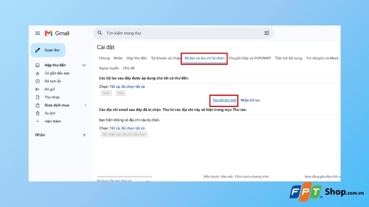Click the Cài đặt page title
This screenshot has width=369, height=207.
pyautogui.click(x=106, y=47)
